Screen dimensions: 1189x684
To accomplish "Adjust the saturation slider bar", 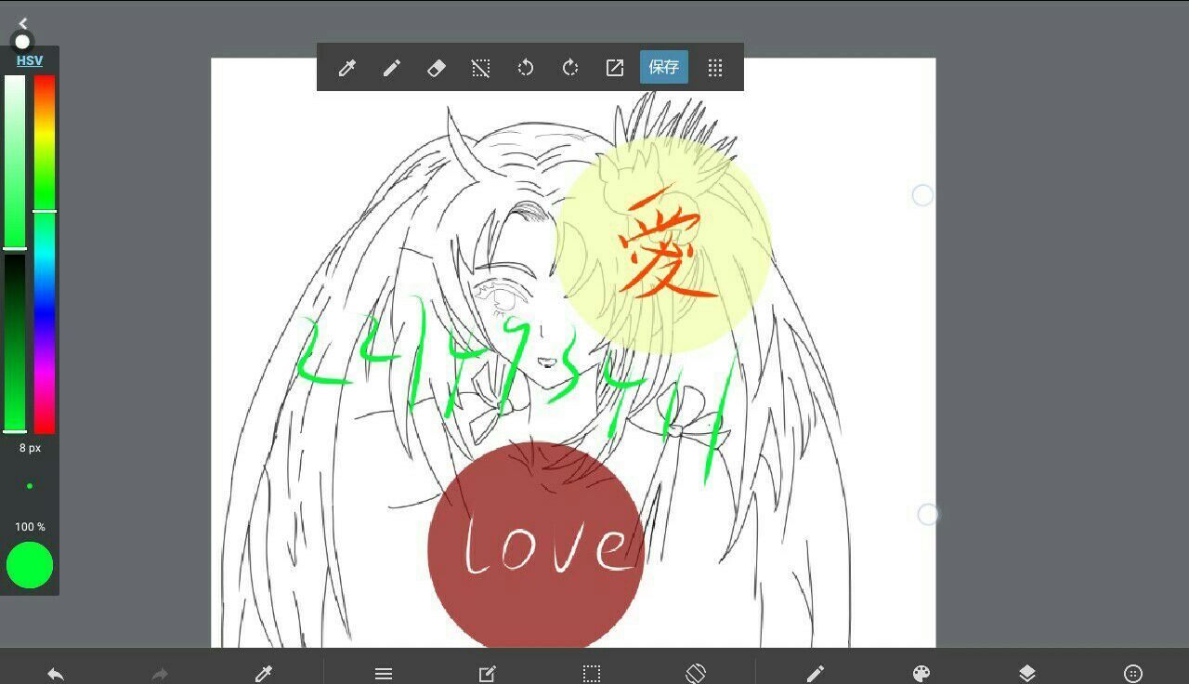I will 15,162.
